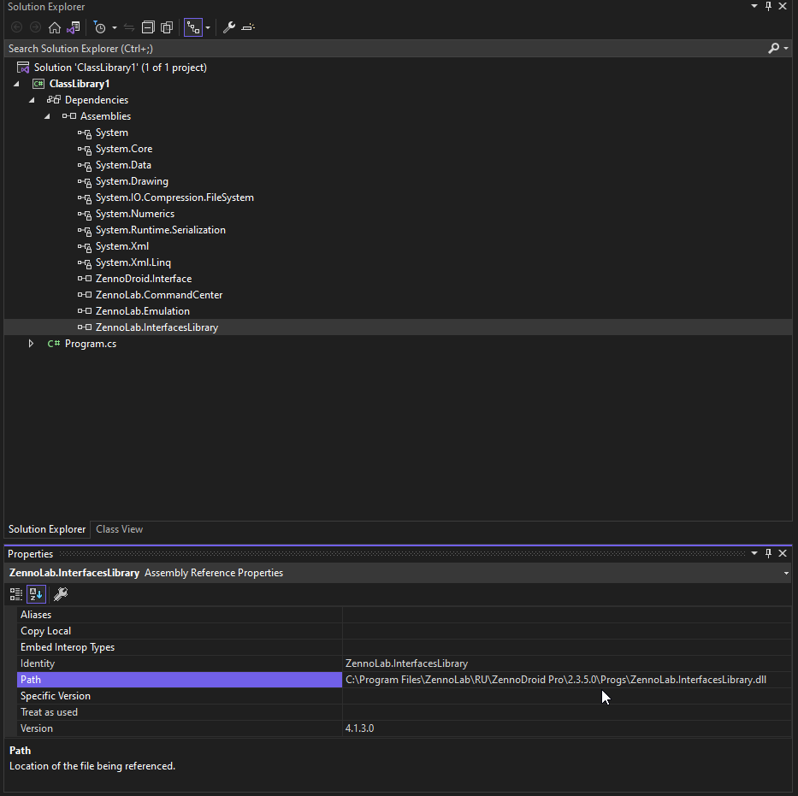Toggle the nested view mode button
This screenshot has height=796, width=798.
coord(192,27)
